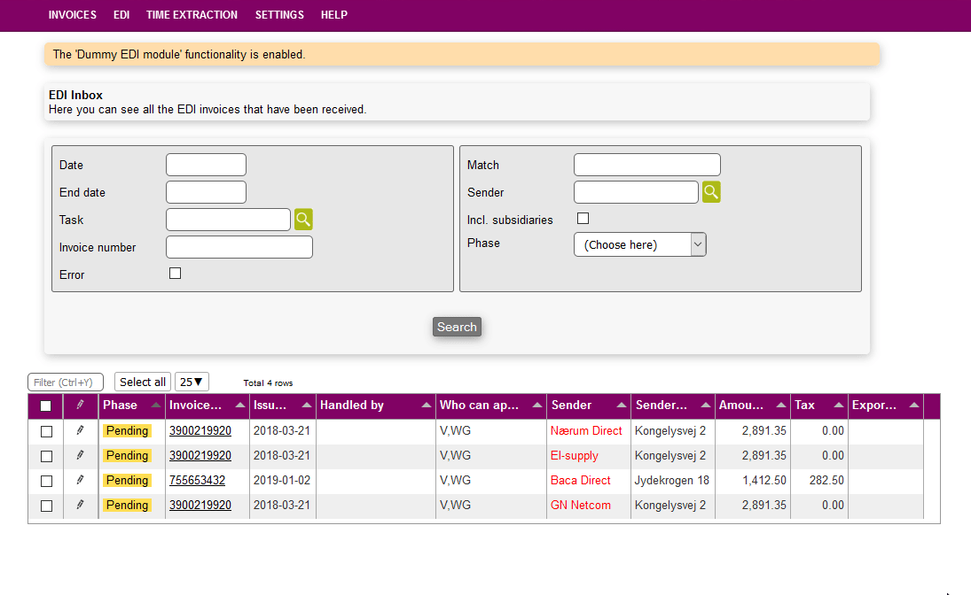The width and height of the screenshot is (971, 595).
Task: Click edit pencil for GN Netcom row
Action: click(x=80, y=505)
